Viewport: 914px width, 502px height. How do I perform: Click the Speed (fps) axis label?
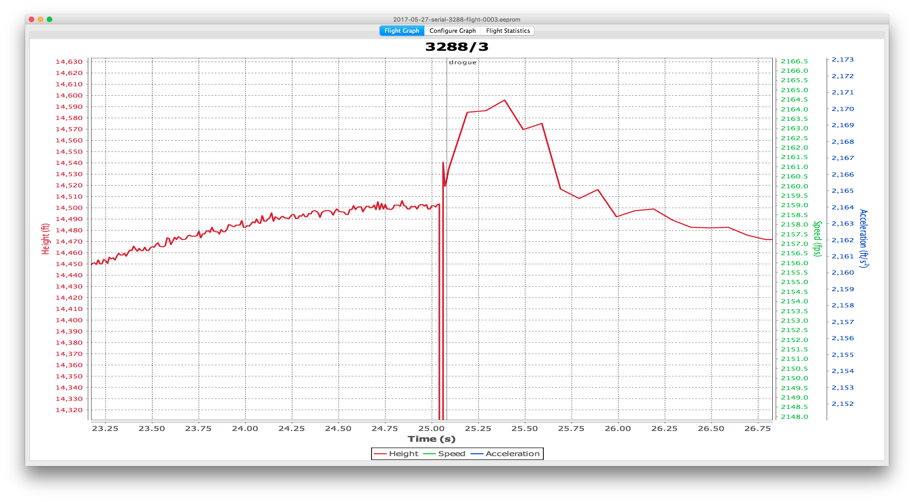(x=818, y=239)
